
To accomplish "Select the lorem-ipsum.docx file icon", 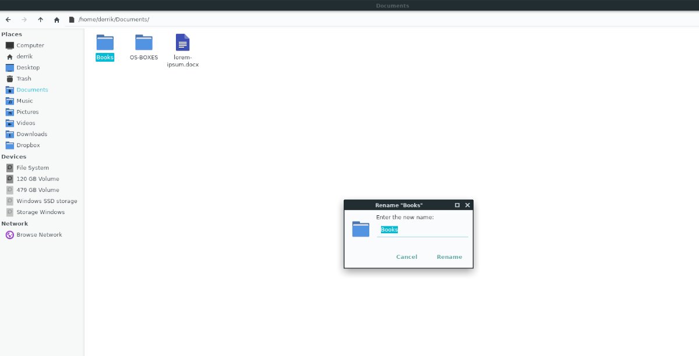I will point(183,42).
